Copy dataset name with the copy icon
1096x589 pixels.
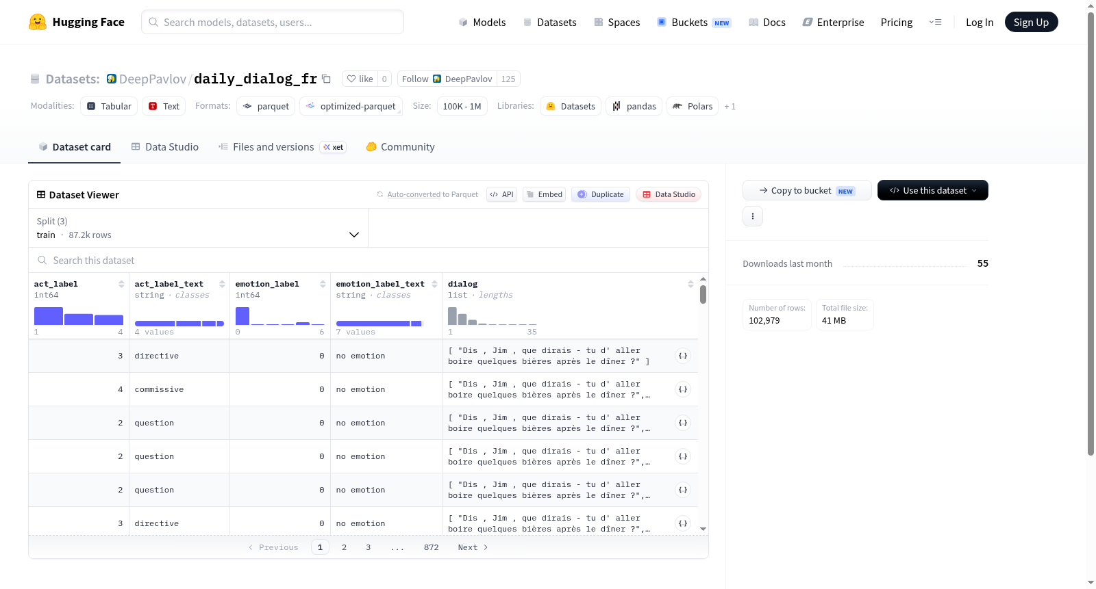(327, 79)
